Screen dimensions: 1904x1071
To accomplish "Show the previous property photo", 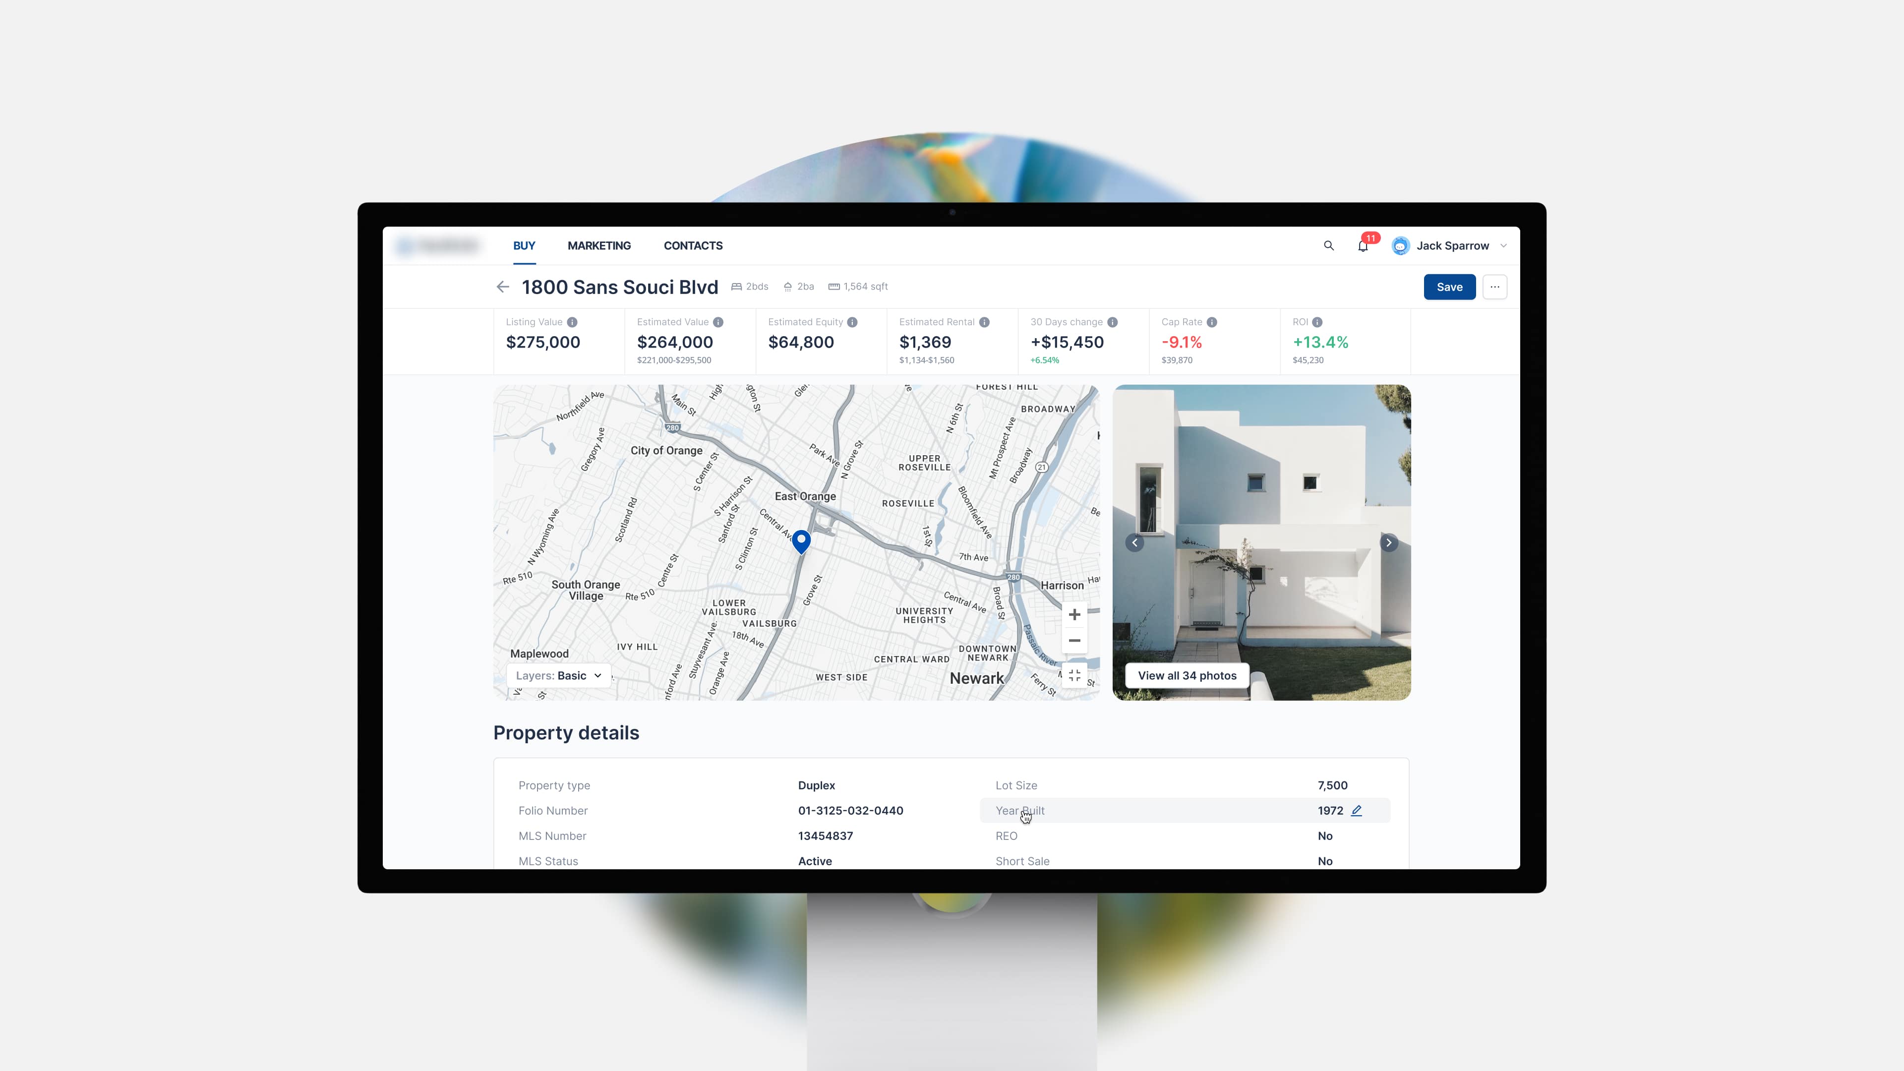I will (x=1134, y=542).
